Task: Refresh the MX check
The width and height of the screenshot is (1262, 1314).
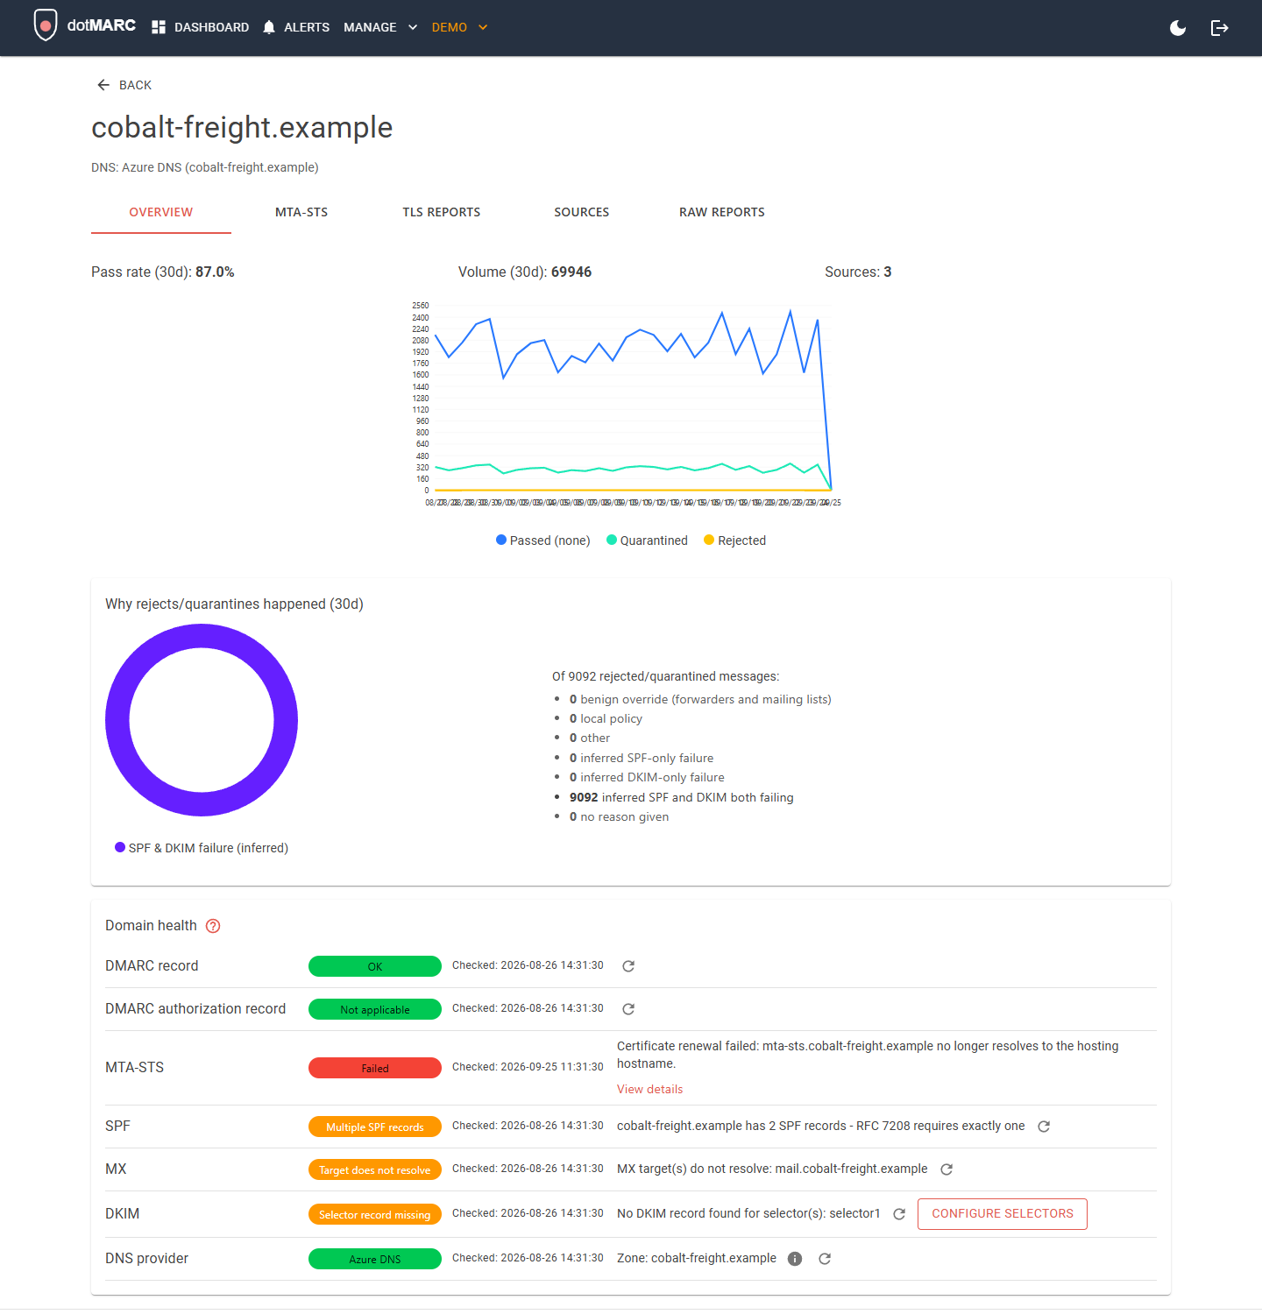Action: coord(946,1169)
